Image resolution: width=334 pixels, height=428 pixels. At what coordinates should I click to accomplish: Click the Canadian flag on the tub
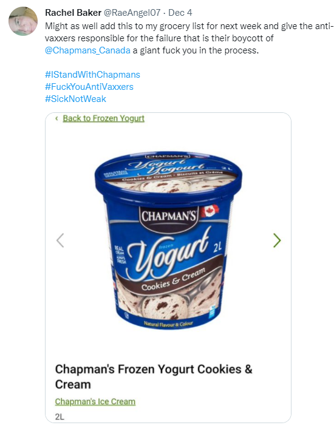(x=210, y=211)
